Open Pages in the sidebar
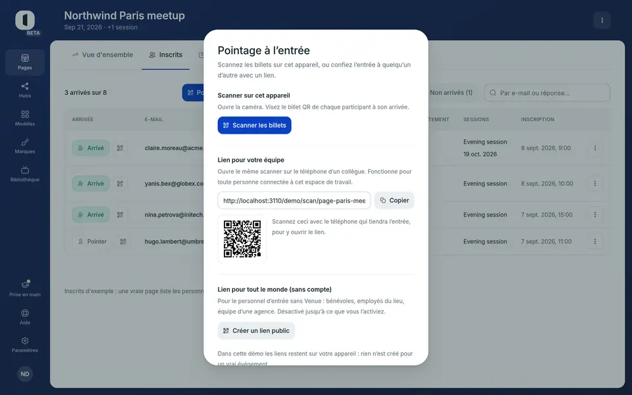Image resolution: width=632 pixels, height=395 pixels. pyautogui.click(x=25, y=62)
